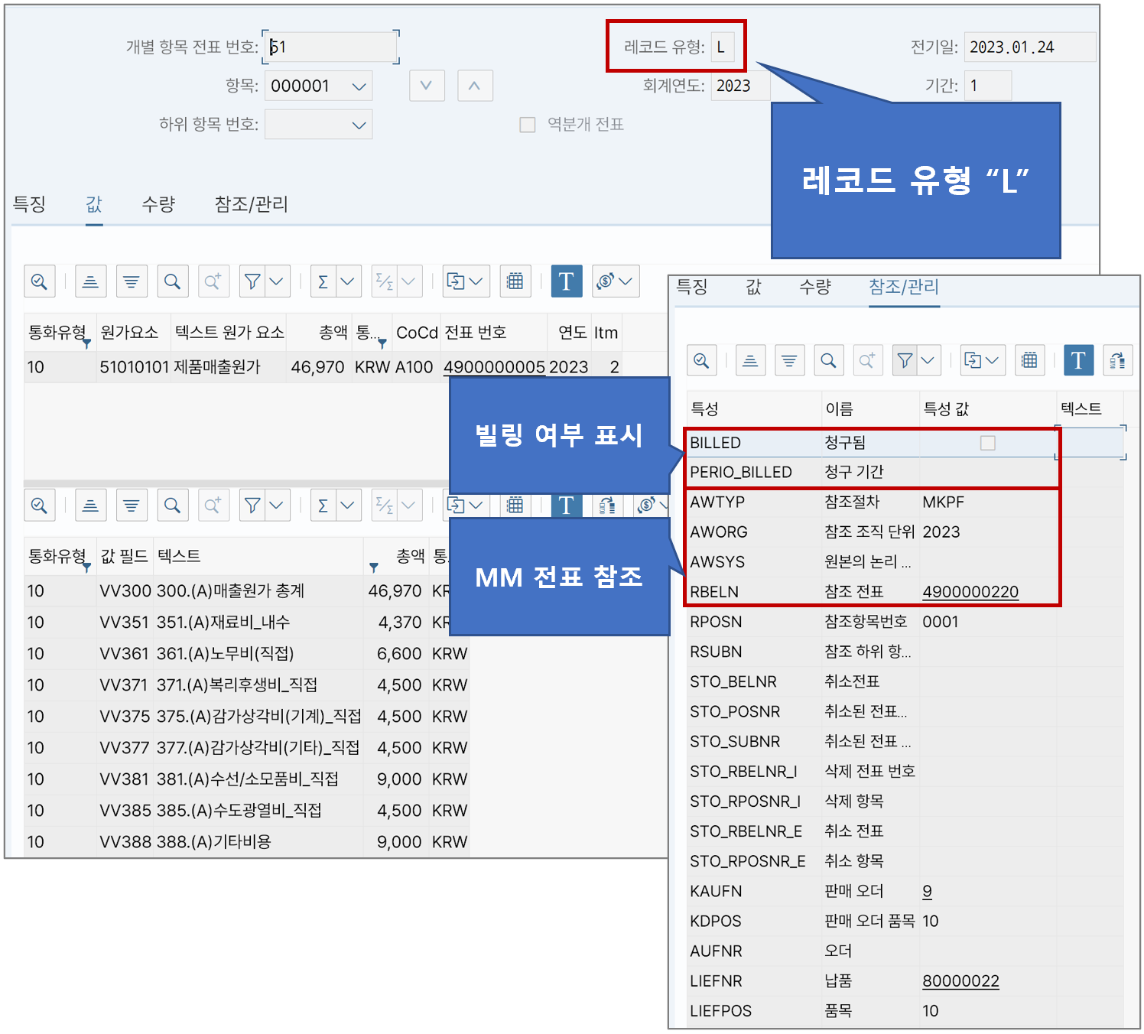
Task: Switch to 특징 tab in right panel
Action: (x=692, y=287)
